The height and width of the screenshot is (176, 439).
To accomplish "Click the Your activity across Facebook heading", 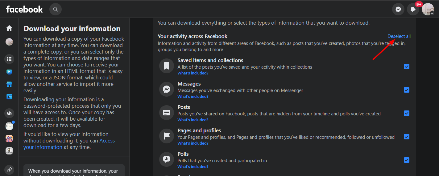I will click(x=193, y=36).
